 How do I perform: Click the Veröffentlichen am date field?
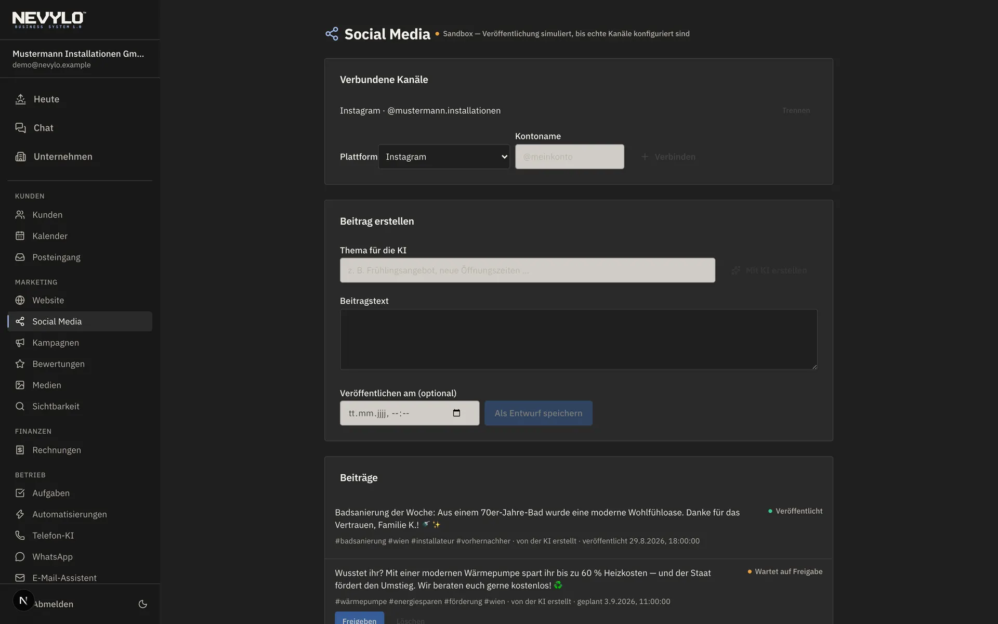pyautogui.click(x=410, y=413)
